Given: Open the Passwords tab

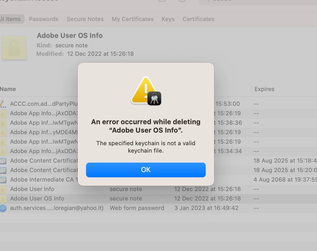Looking at the screenshot, I should (44, 19).
